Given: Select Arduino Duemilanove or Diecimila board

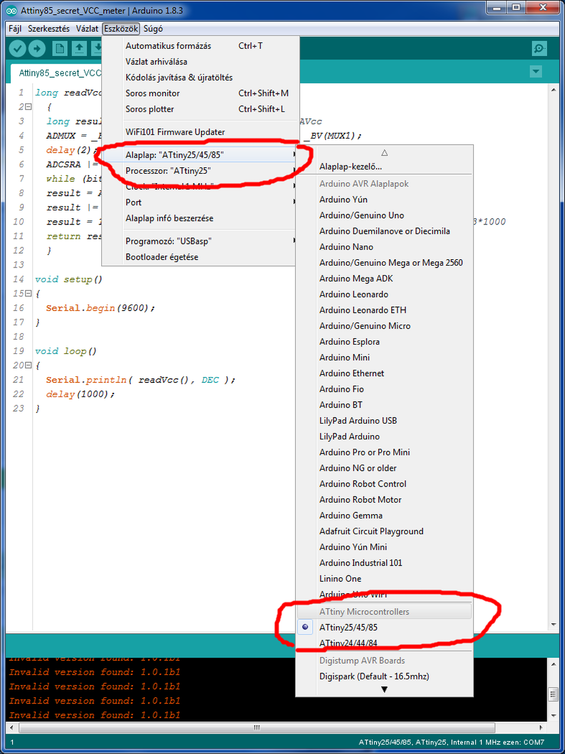Looking at the screenshot, I should [x=384, y=231].
